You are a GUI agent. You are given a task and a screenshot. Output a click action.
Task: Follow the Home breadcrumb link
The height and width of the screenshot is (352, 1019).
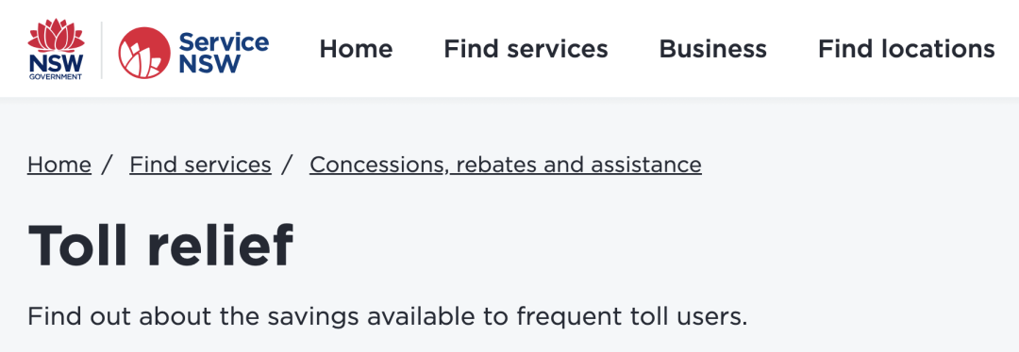click(59, 165)
